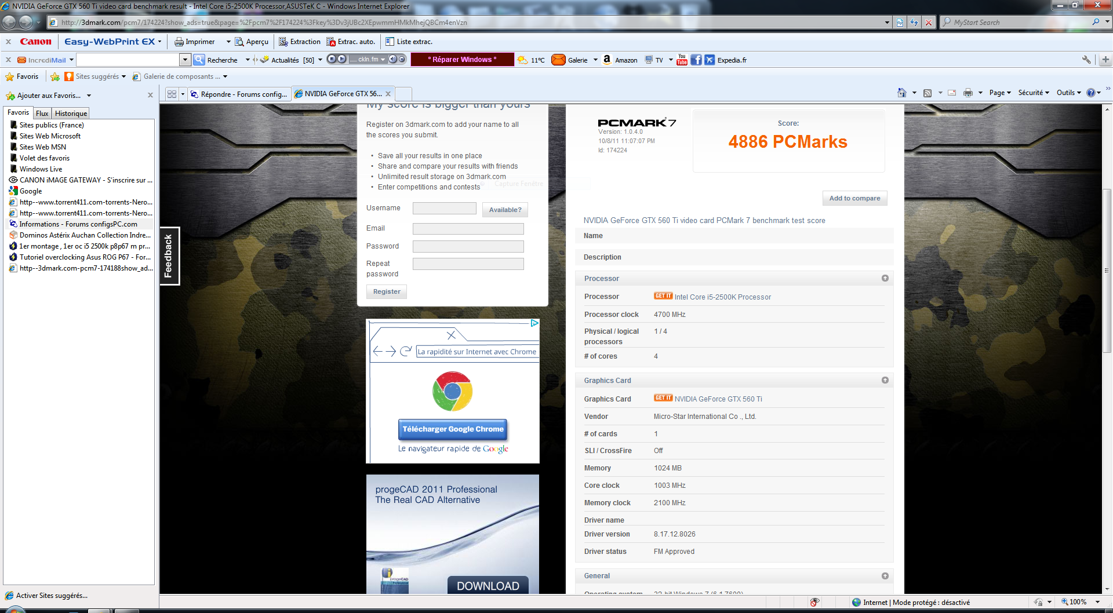
Task: Toggle the General section expander
Action: (x=885, y=576)
